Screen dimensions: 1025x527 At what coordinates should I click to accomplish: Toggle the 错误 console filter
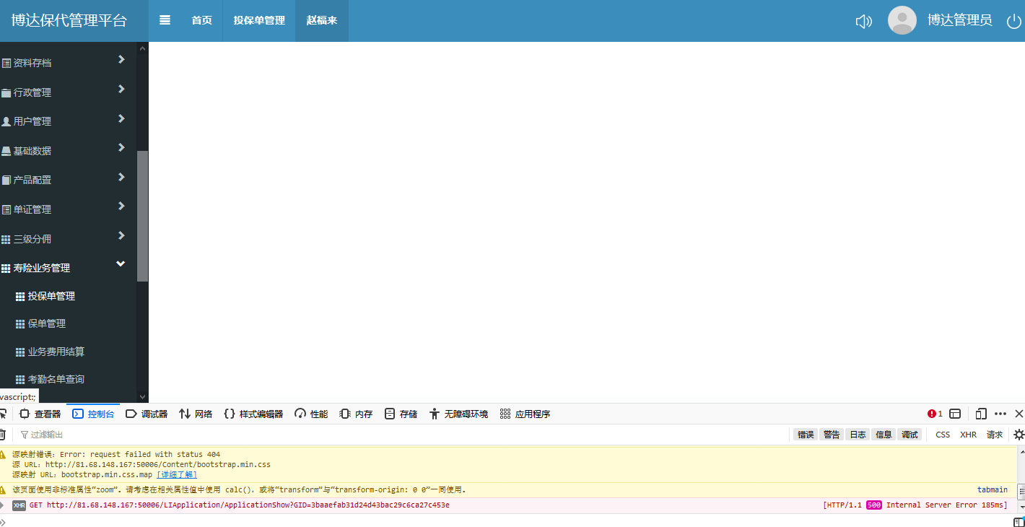pos(806,435)
